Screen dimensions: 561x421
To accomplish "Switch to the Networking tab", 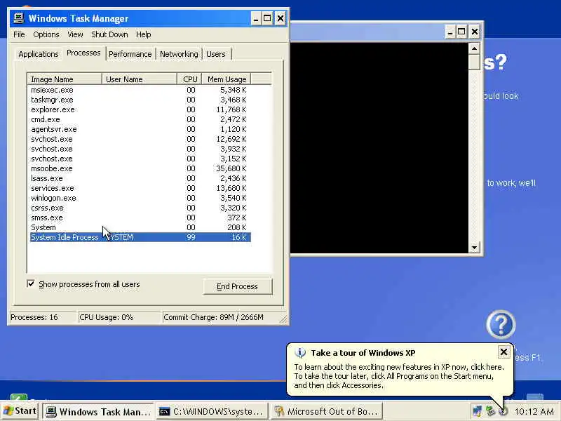I will click(x=179, y=54).
